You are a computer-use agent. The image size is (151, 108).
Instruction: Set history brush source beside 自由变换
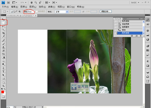pyautogui.click(x=115, y=24)
